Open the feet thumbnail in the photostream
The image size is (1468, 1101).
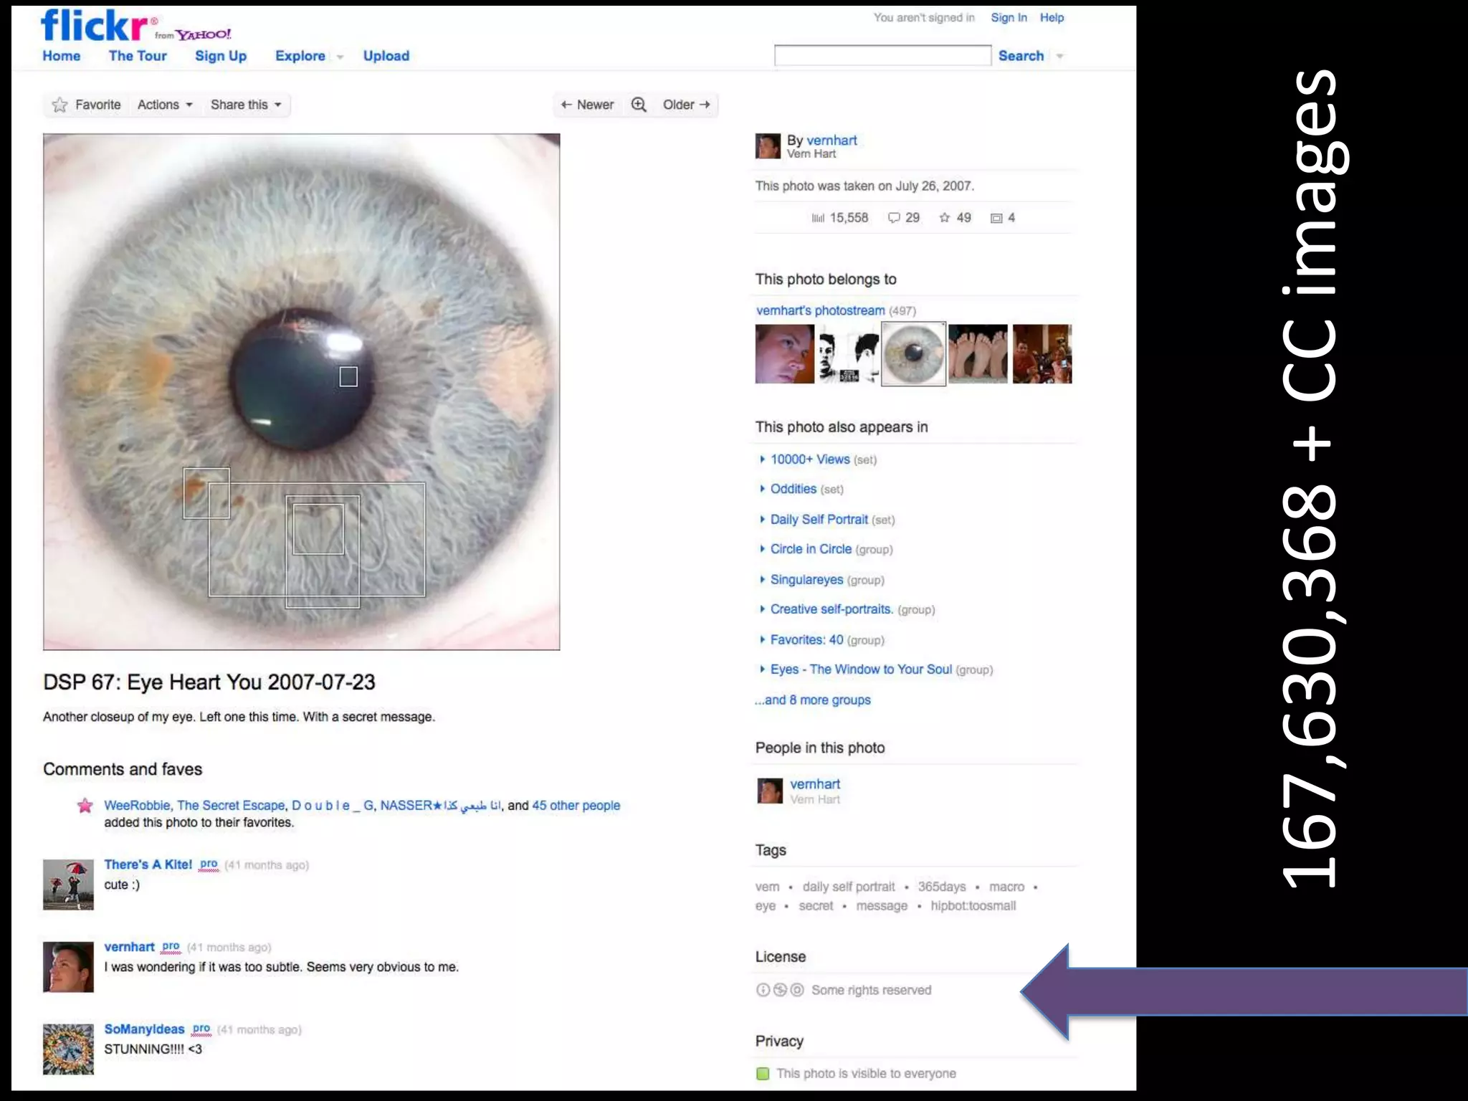[978, 354]
